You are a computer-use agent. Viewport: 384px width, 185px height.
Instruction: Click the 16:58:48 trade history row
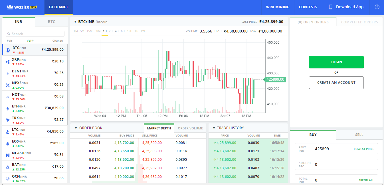248,143
